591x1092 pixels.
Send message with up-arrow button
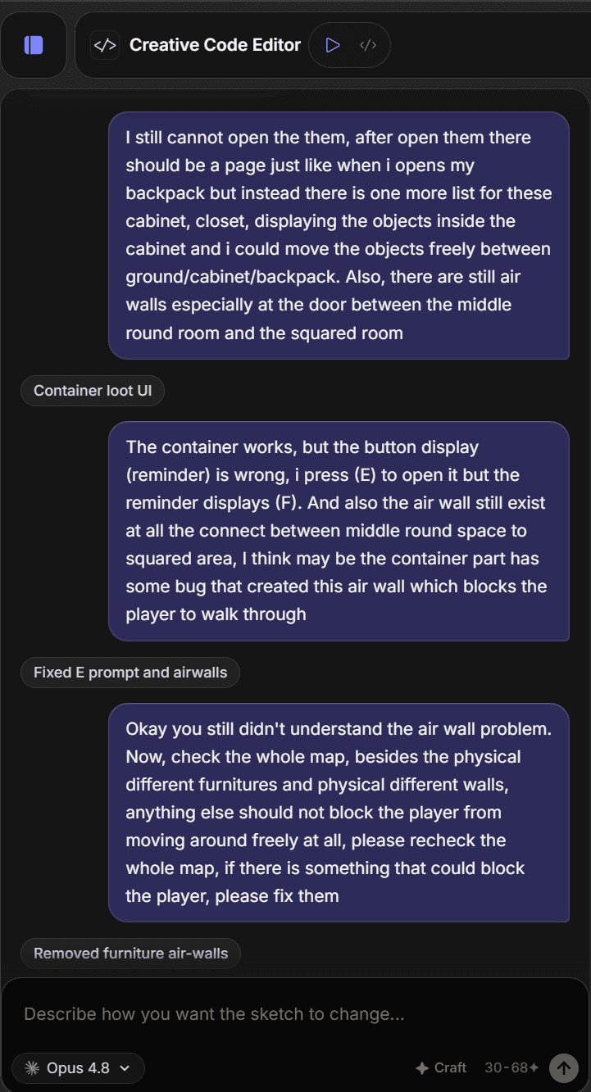[x=563, y=1067]
